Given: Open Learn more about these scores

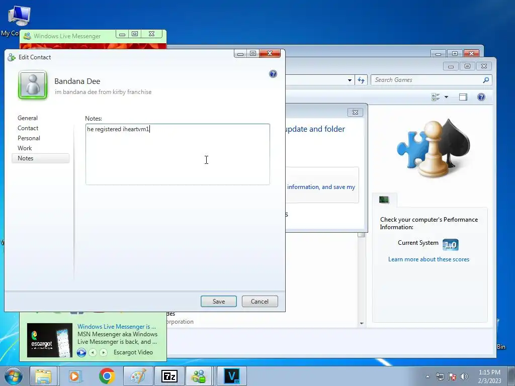Looking at the screenshot, I should coord(428,259).
